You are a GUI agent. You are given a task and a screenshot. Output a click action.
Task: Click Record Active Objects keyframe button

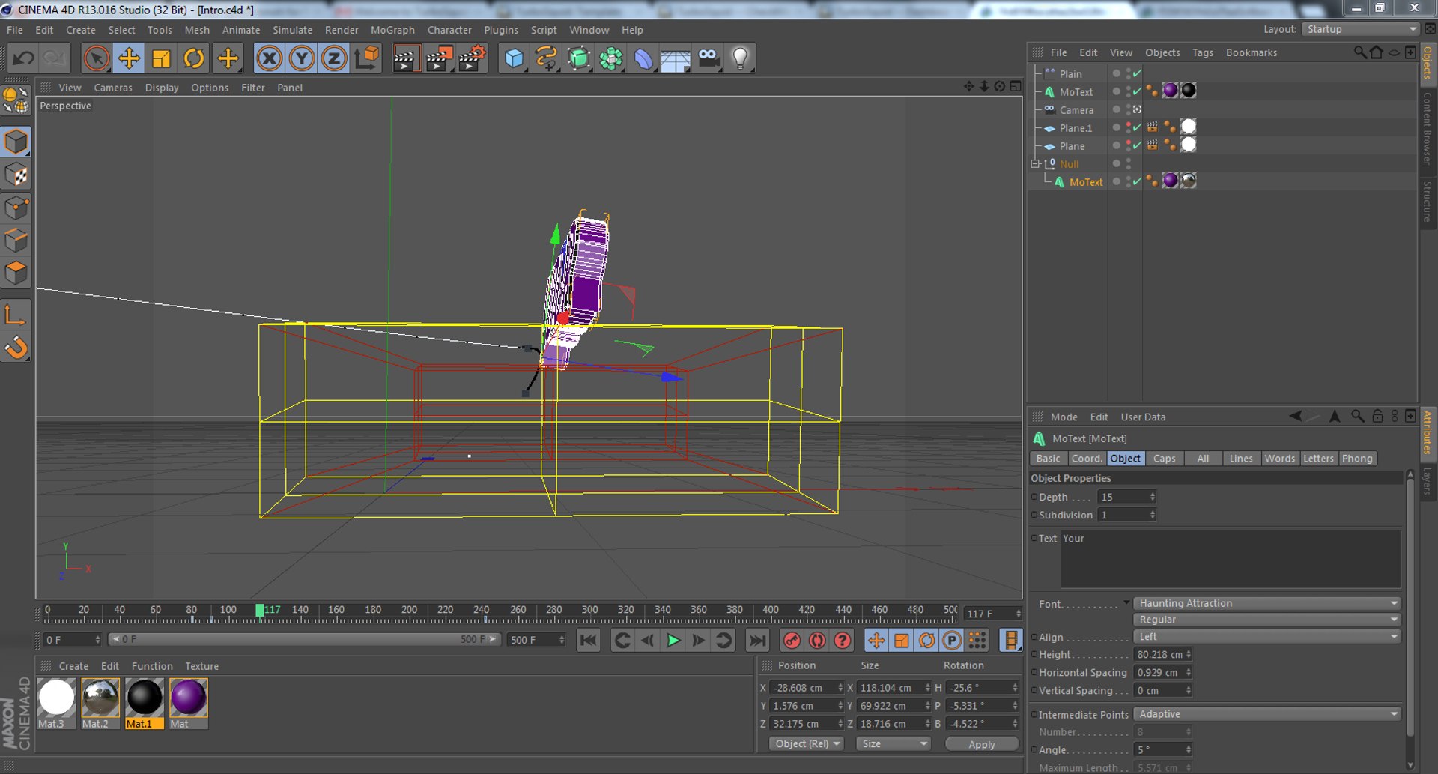pyautogui.click(x=792, y=641)
